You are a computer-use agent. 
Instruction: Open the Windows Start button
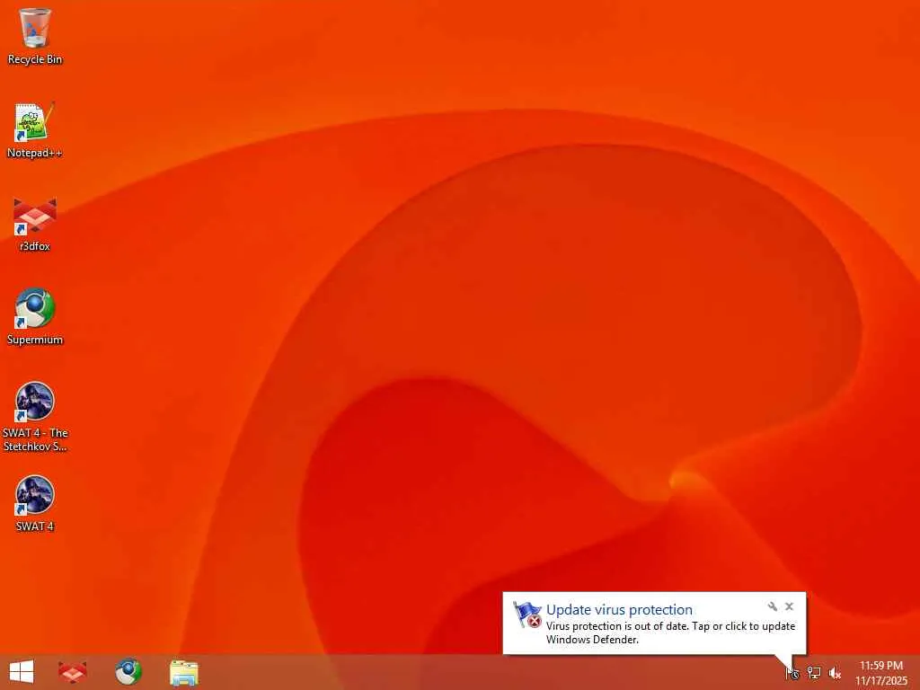[22, 672]
